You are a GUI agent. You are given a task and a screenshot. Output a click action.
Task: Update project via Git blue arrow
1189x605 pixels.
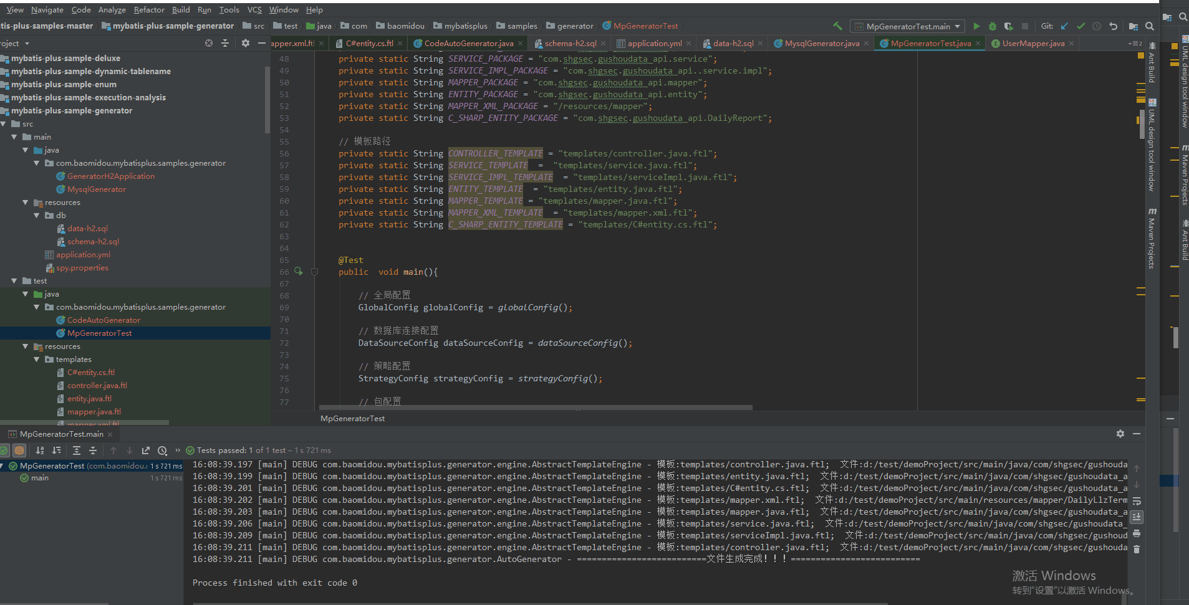[x=1064, y=26]
